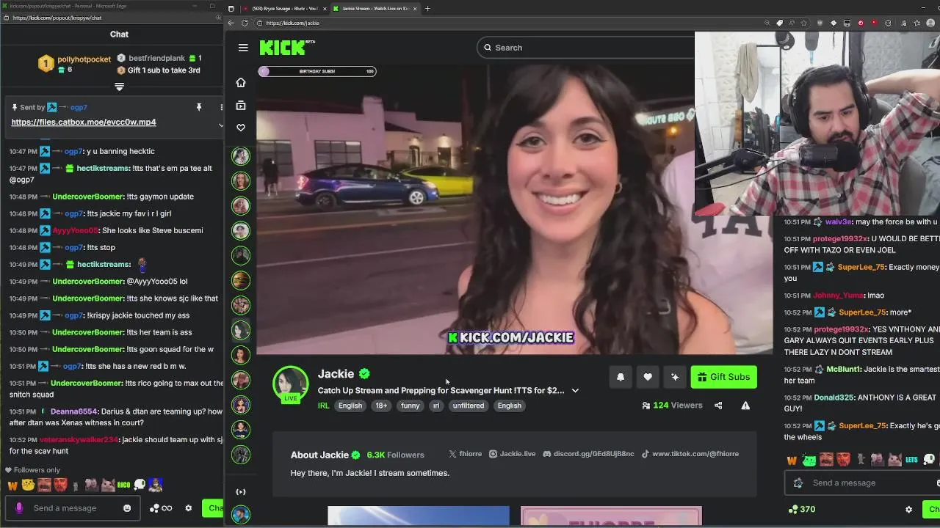Click username veteranskywalker234 in chat
This screenshot has width=940, height=528.
(79, 440)
